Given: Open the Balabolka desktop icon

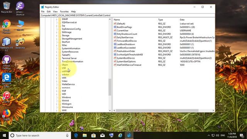Looking at the screenshot, I should click(x=20, y=43).
